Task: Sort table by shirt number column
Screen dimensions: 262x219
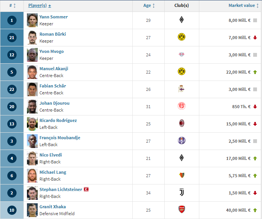Action: pos(13,6)
